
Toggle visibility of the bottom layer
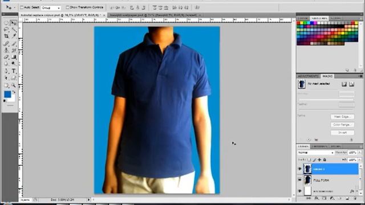tap(300, 191)
